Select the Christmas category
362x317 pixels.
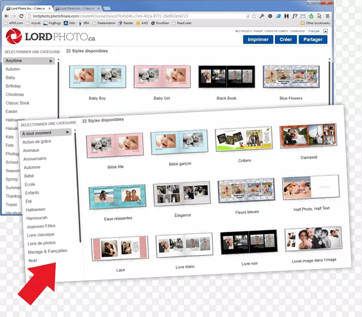point(15,94)
